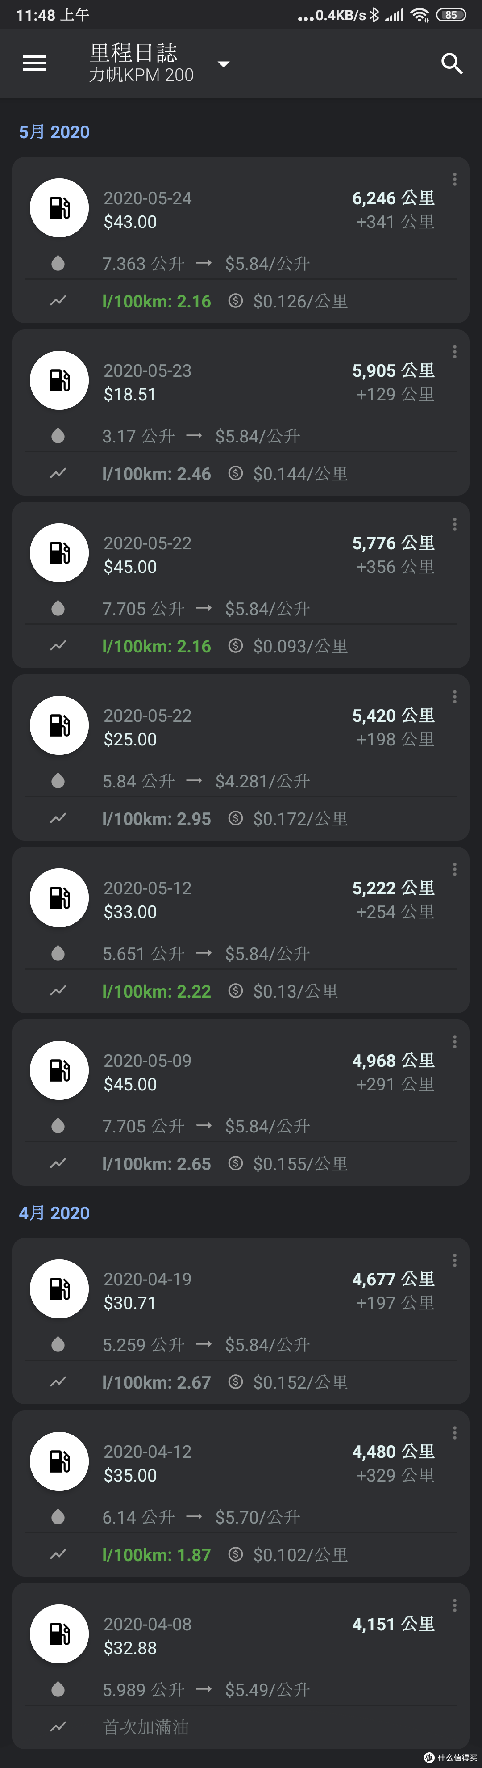Viewport: 482px width, 1768px height.
Task: Select the 力帆KPM 200 vehicle name
Action: coord(141,75)
